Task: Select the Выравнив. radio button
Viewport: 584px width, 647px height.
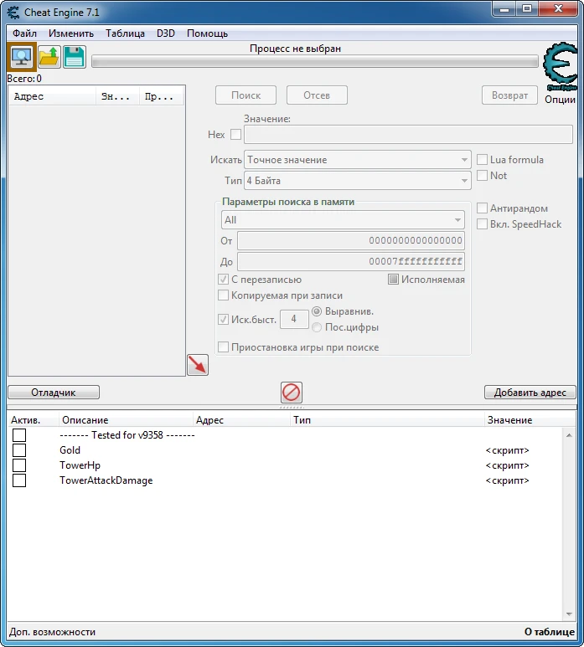Action: [317, 311]
